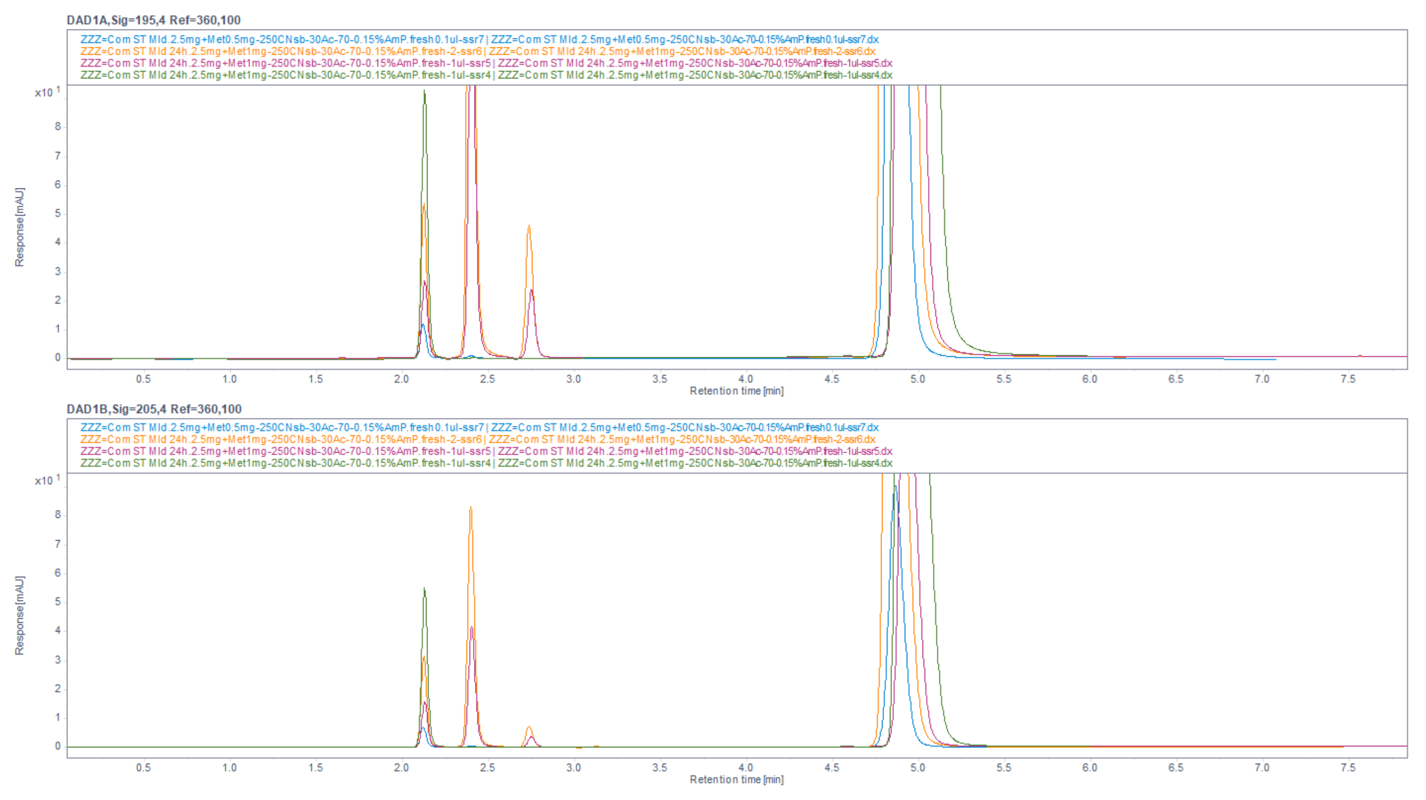Viewport: 1426px width, 800px height.
Task: Click orange peak apex near 2.4 min, bottom chart
Action: tap(471, 507)
